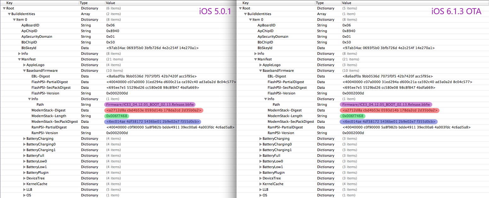Expand KernelCache in iOS 5.0.1 pane

coord(24,184)
